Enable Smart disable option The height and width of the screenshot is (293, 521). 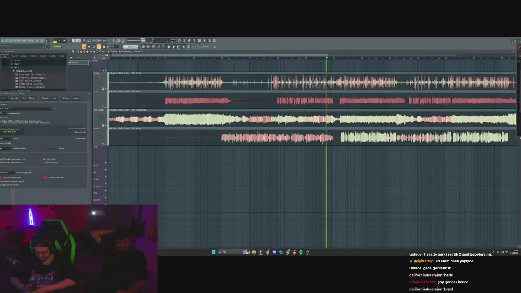coord(44,159)
